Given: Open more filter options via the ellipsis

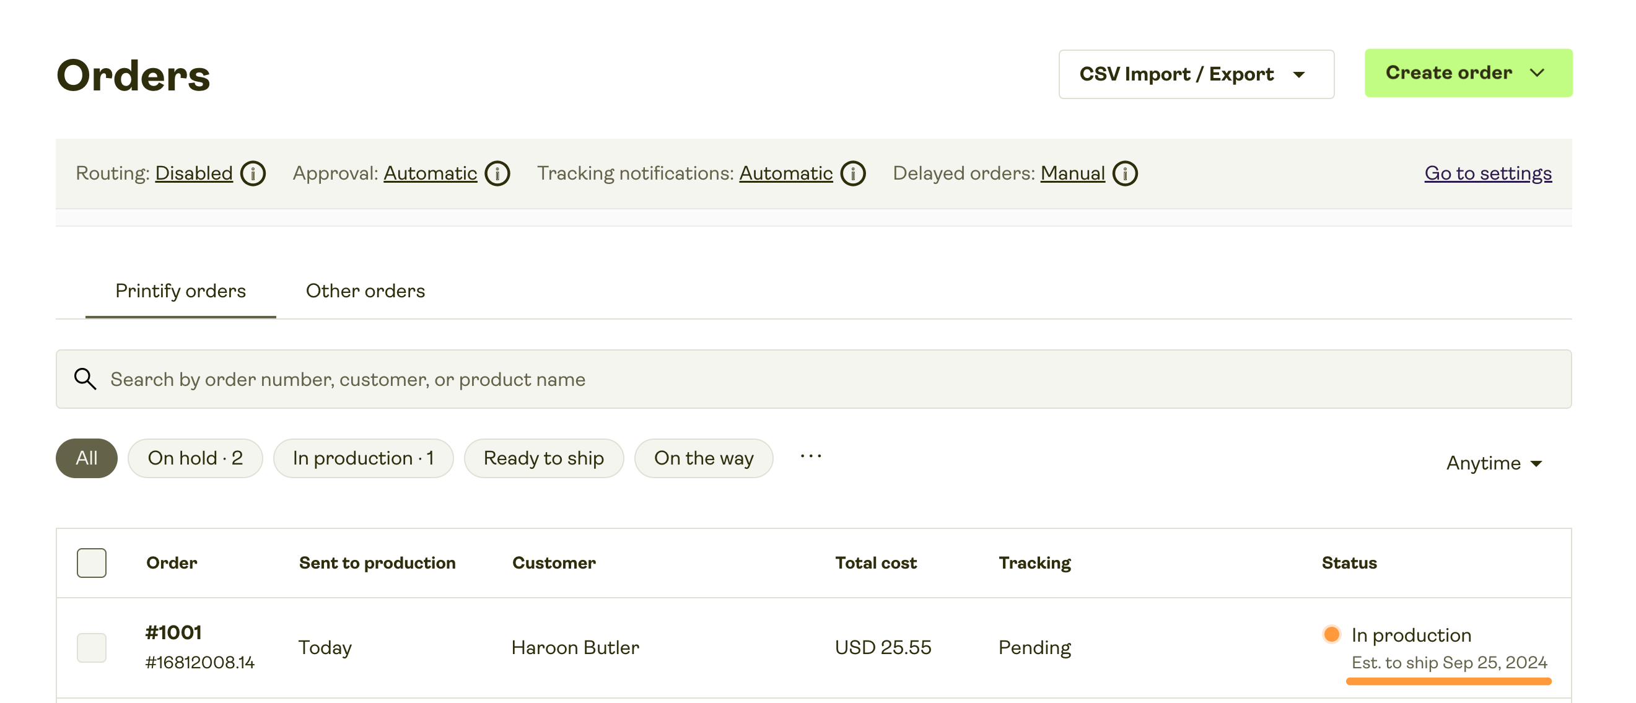Looking at the screenshot, I should point(810,457).
